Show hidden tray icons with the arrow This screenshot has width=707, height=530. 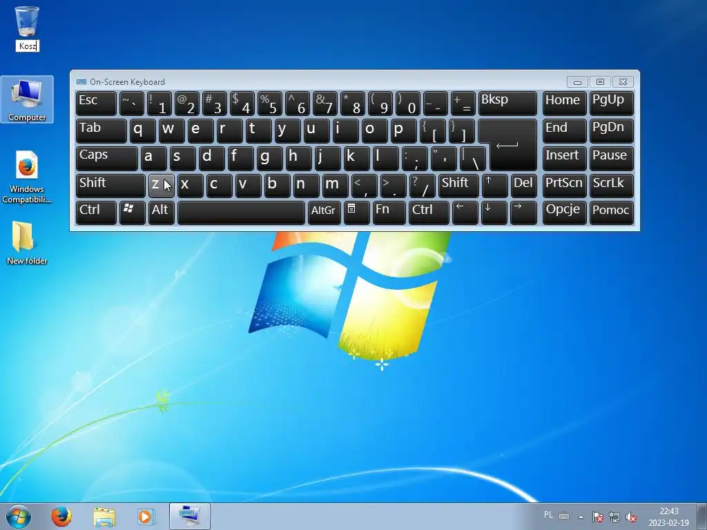[x=581, y=517]
